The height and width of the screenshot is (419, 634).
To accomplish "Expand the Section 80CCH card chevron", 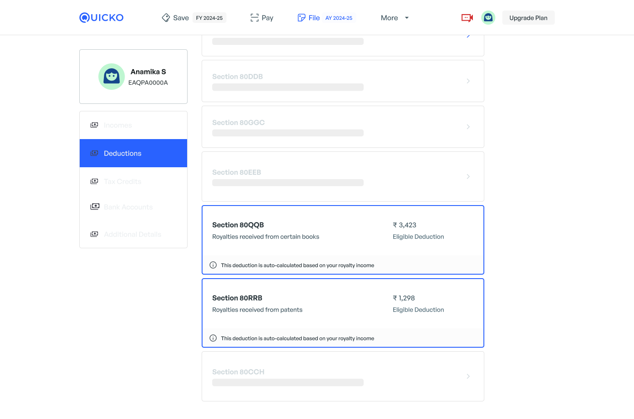I will (468, 376).
